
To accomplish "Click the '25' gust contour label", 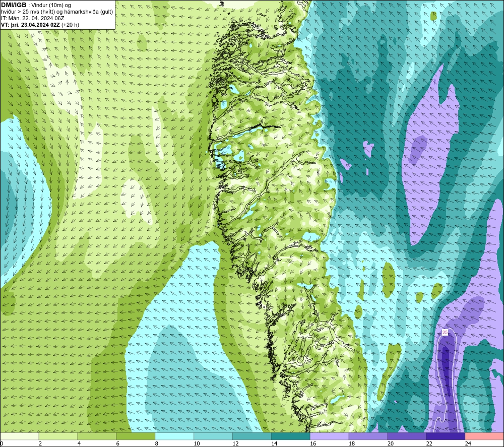I will (x=445, y=332).
